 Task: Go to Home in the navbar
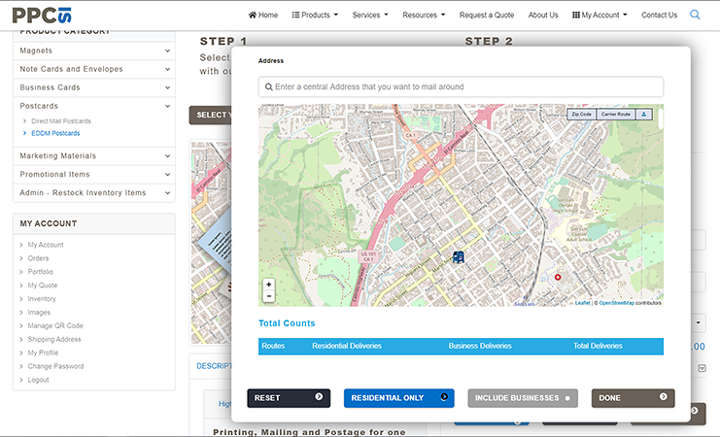tap(263, 15)
